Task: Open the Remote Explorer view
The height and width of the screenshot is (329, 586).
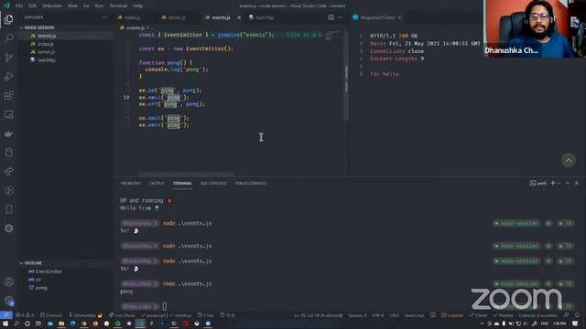Action: [8, 114]
